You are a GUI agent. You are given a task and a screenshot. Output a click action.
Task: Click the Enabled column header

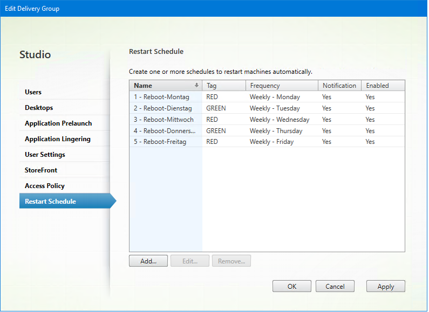pyautogui.click(x=383, y=86)
